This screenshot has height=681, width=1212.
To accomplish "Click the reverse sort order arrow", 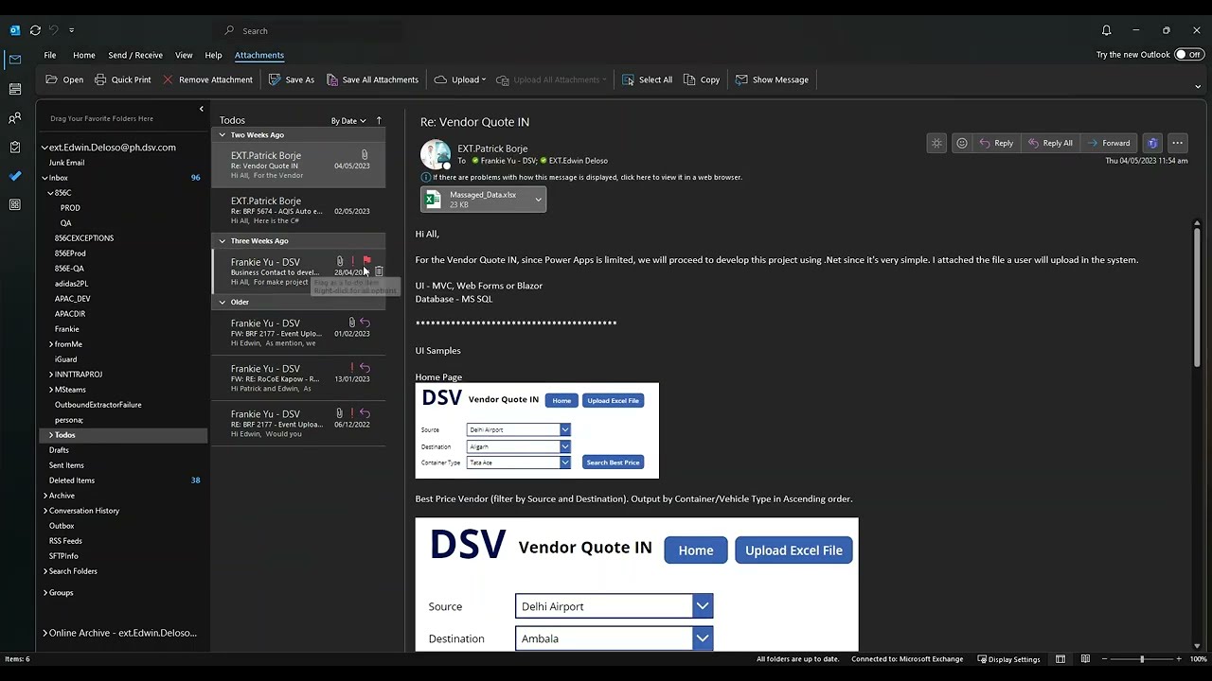I will tap(379, 120).
